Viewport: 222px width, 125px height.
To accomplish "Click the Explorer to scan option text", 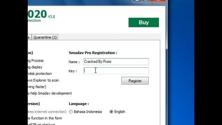I will [x=43, y=80].
